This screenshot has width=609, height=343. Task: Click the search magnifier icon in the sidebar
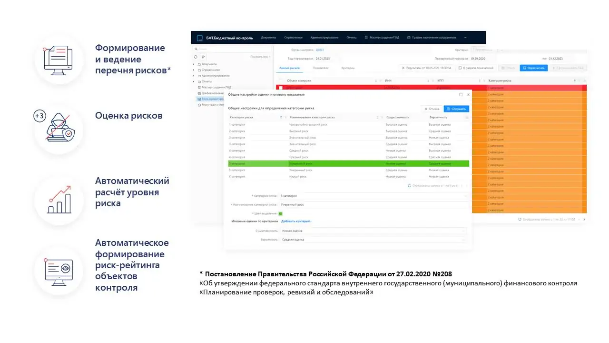[196, 49]
